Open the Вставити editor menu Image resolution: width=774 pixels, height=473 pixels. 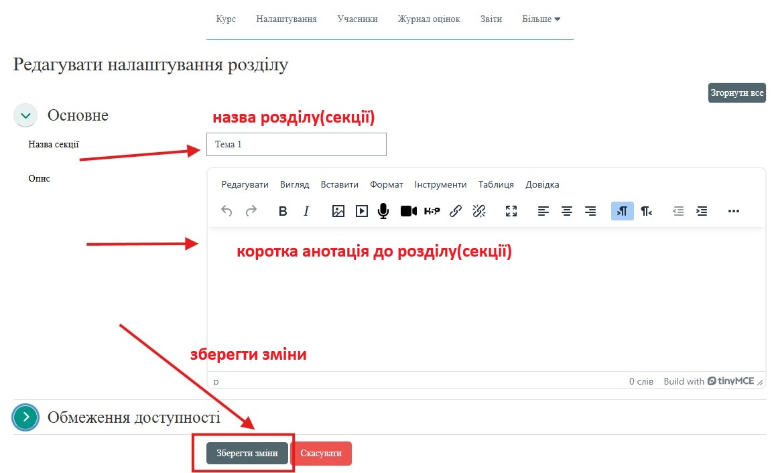339,184
